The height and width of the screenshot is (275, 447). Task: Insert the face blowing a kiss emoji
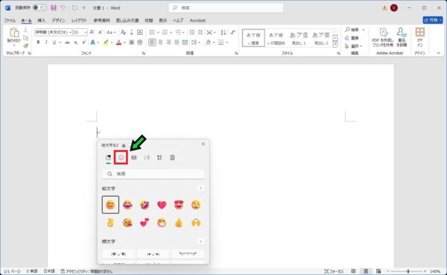coord(127,223)
